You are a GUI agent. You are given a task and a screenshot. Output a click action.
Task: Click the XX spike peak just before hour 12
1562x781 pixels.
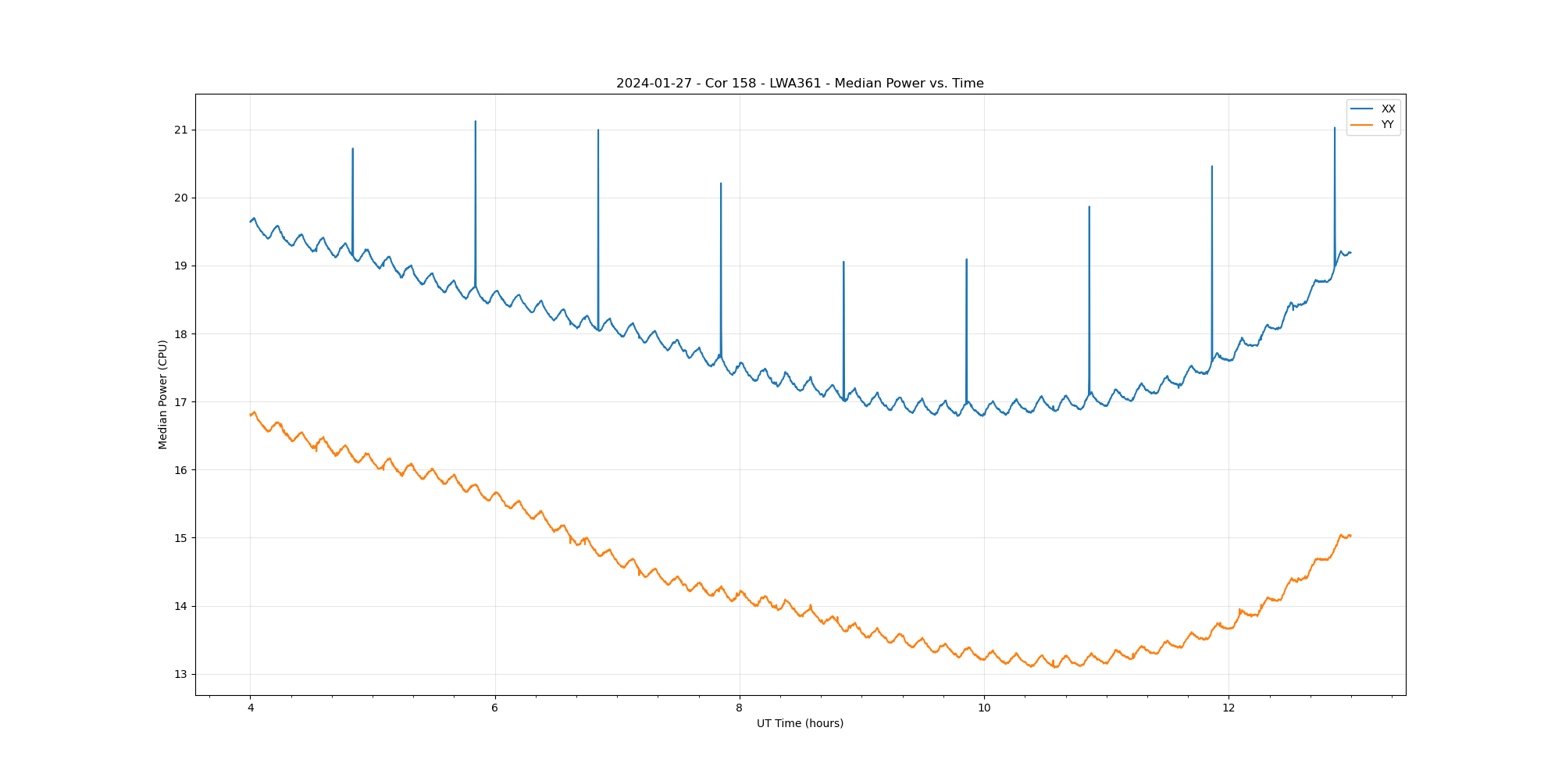click(1211, 166)
